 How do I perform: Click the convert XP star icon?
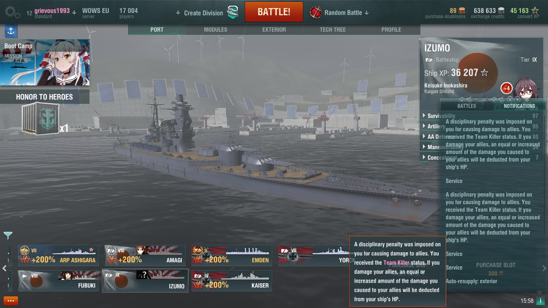(x=535, y=10)
